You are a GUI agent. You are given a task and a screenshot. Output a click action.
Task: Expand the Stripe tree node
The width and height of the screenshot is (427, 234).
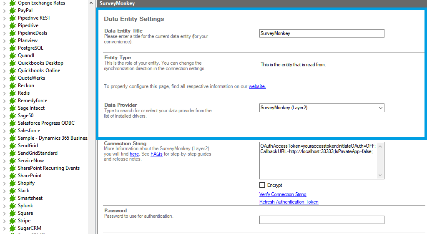(4, 221)
